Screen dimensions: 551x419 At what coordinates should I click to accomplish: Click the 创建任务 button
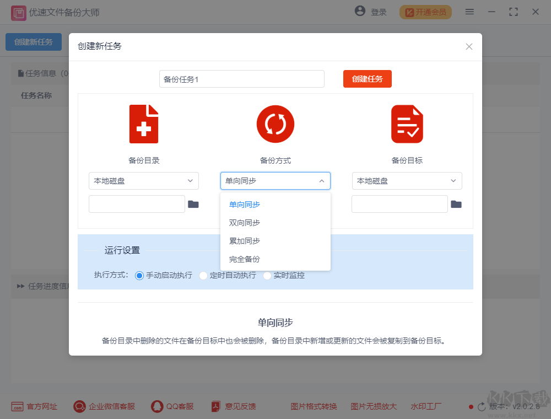[367, 79]
